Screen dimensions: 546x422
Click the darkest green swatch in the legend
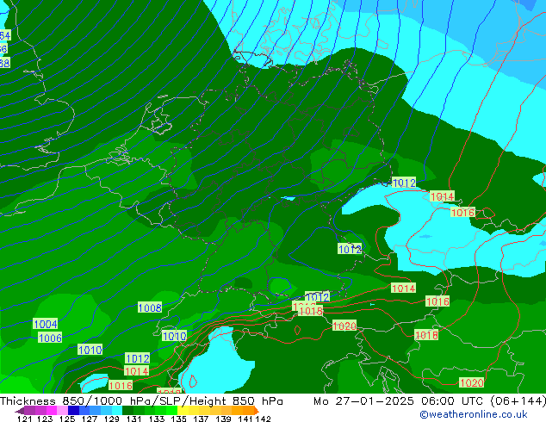127,411
